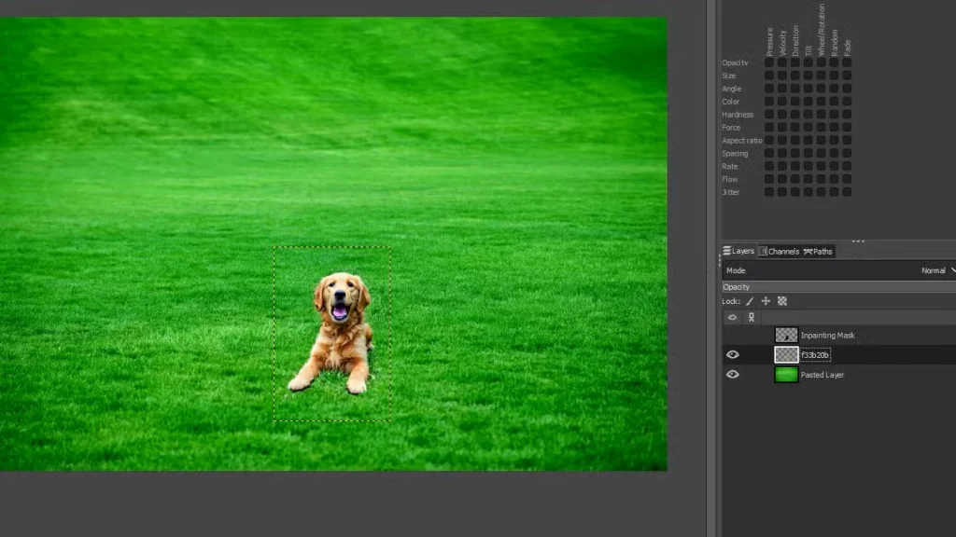Click the dog in the canvas image
This screenshot has height=537, width=956.
click(x=340, y=332)
